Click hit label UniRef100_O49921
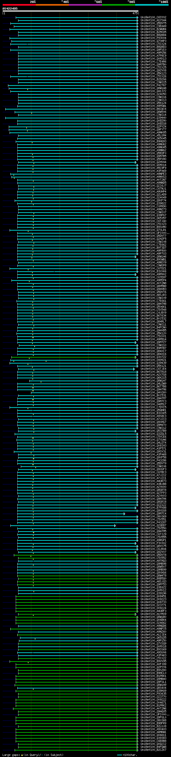This screenshot has width=171, height=757. [x=153, y=360]
